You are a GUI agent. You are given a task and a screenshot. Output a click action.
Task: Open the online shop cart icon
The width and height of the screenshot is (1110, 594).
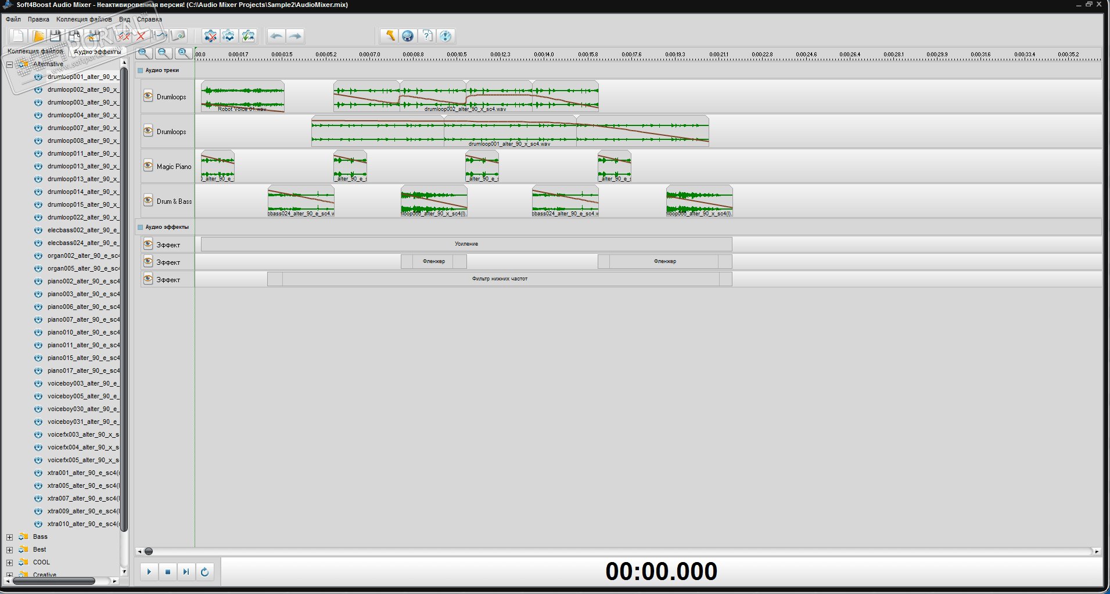[x=408, y=36]
